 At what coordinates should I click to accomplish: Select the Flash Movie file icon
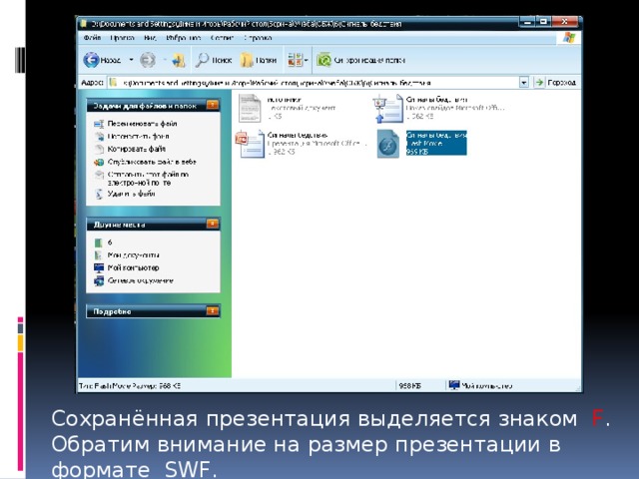pos(388,144)
